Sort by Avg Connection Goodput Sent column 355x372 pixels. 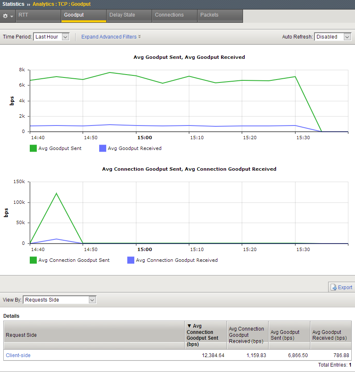(205, 335)
